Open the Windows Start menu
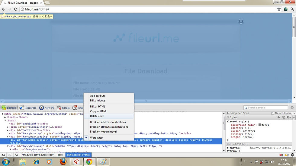This screenshot has width=296, height=166. coord(5,162)
